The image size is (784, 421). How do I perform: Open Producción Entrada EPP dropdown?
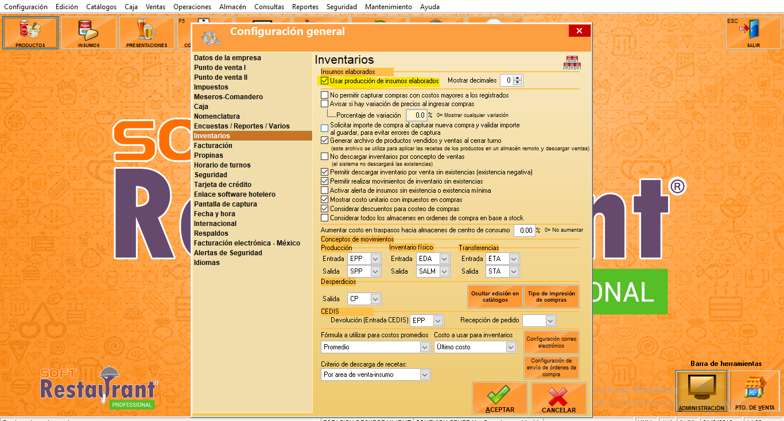pyautogui.click(x=375, y=259)
